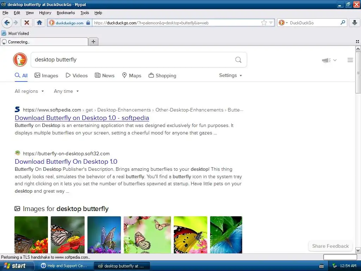The width and height of the screenshot is (361, 271).
Task: Go back with the browser Back arrow
Action: [x=7, y=23]
